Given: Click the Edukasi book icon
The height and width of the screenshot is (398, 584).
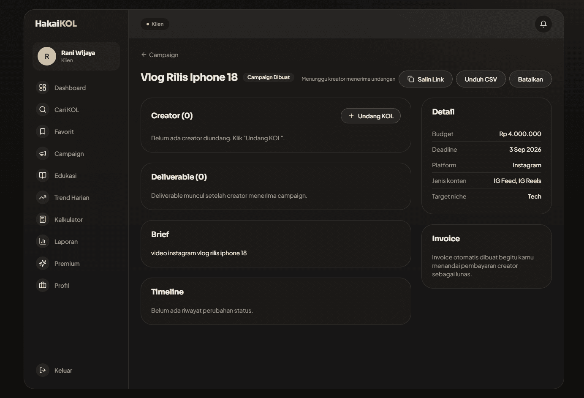Looking at the screenshot, I should click(x=43, y=175).
